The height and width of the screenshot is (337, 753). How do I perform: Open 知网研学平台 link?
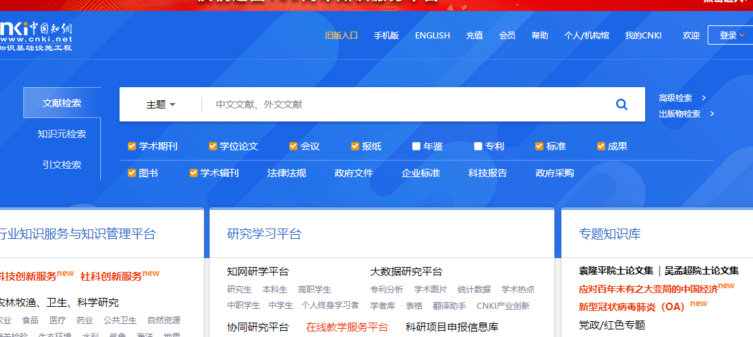[x=258, y=272]
